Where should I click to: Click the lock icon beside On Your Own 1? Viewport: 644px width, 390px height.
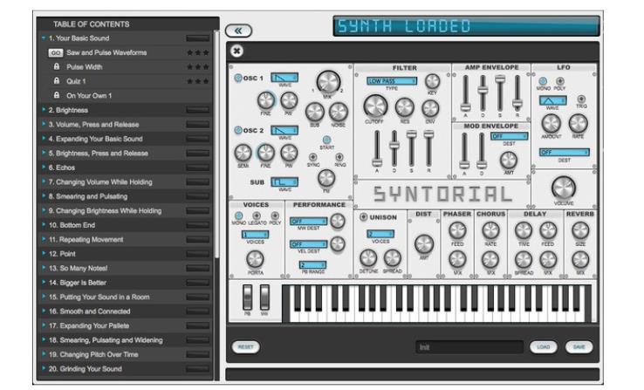[57, 95]
